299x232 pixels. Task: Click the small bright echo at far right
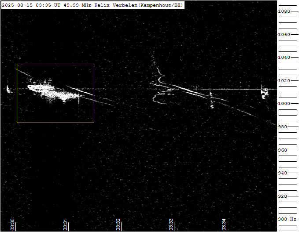pos(265,93)
